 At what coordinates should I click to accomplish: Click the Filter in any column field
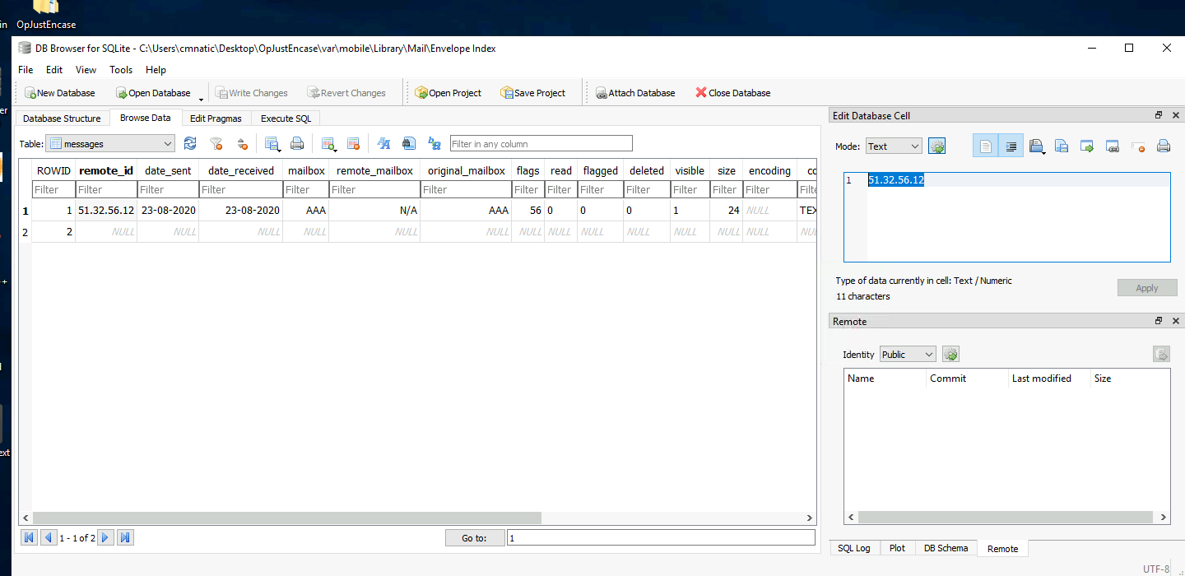click(x=541, y=144)
